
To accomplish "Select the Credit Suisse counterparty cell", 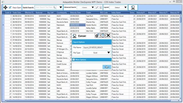I will click(x=63, y=64).
